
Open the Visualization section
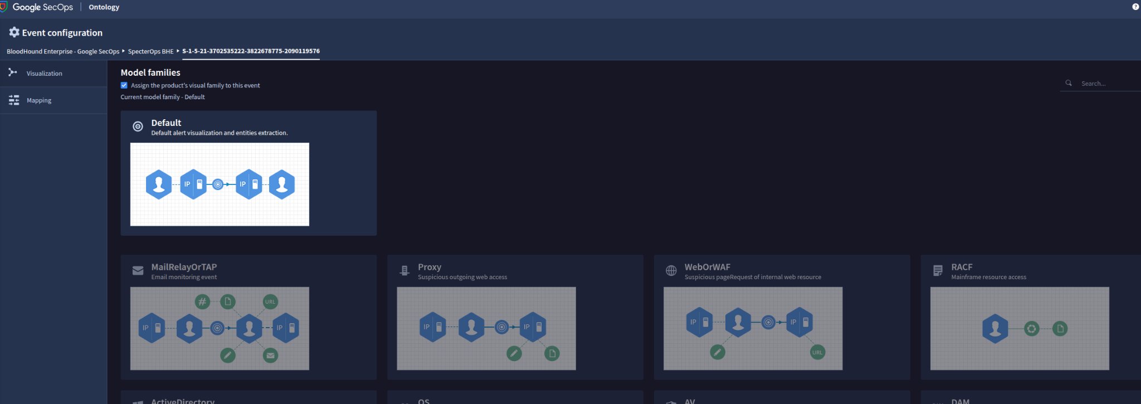click(53, 73)
